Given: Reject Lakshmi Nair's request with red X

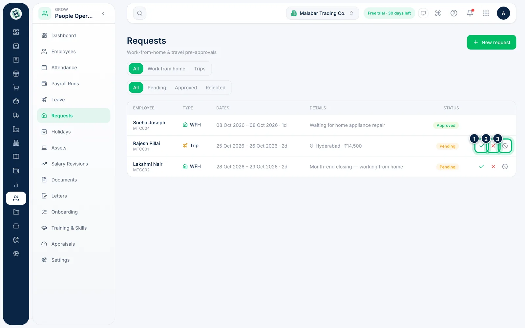Looking at the screenshot, I should pos(493,167).
